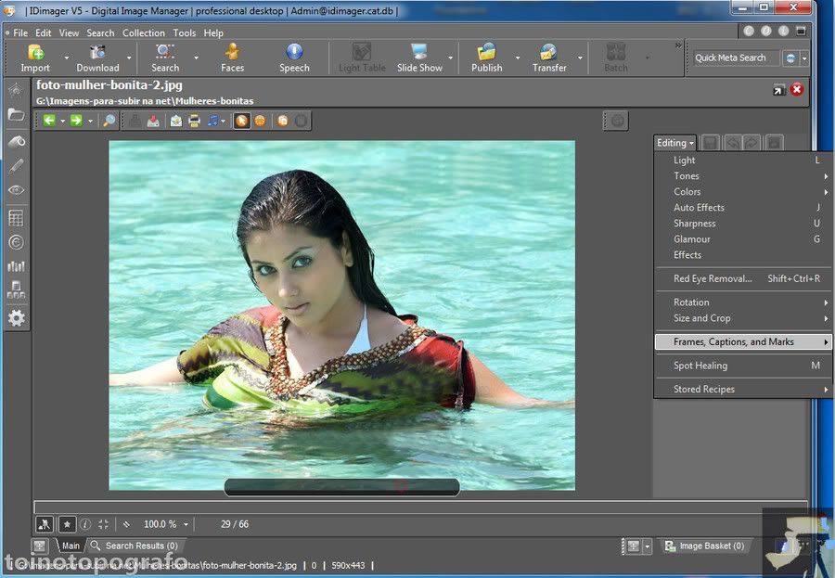Image resolution: width=835 pixels, height=578 pixels.
Task: Toggle the eye preview icon in sidebar
Action: click(16, 190)
